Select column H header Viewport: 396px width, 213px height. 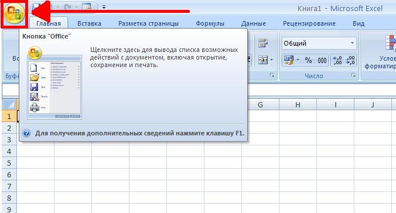pos(298,104)
